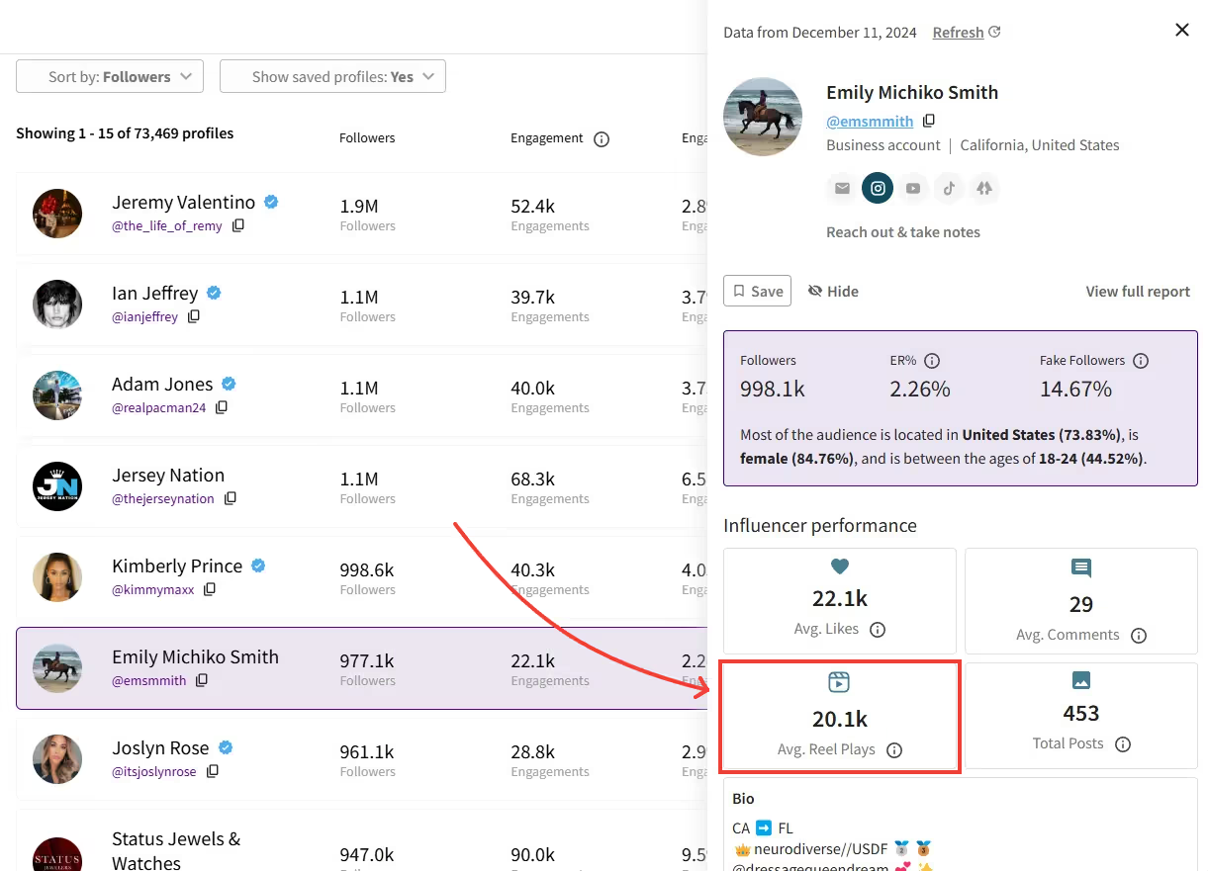1208x871 pixels.
Task: Click the 998.1k Followers stat
Action: [x=773, y=389]
